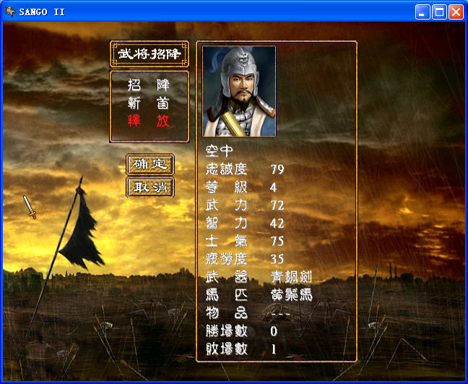Select the 斬首 (behead) option
The width and height of the screenshot is (468, 384).
pyautogui.click(x=149, y=103)
